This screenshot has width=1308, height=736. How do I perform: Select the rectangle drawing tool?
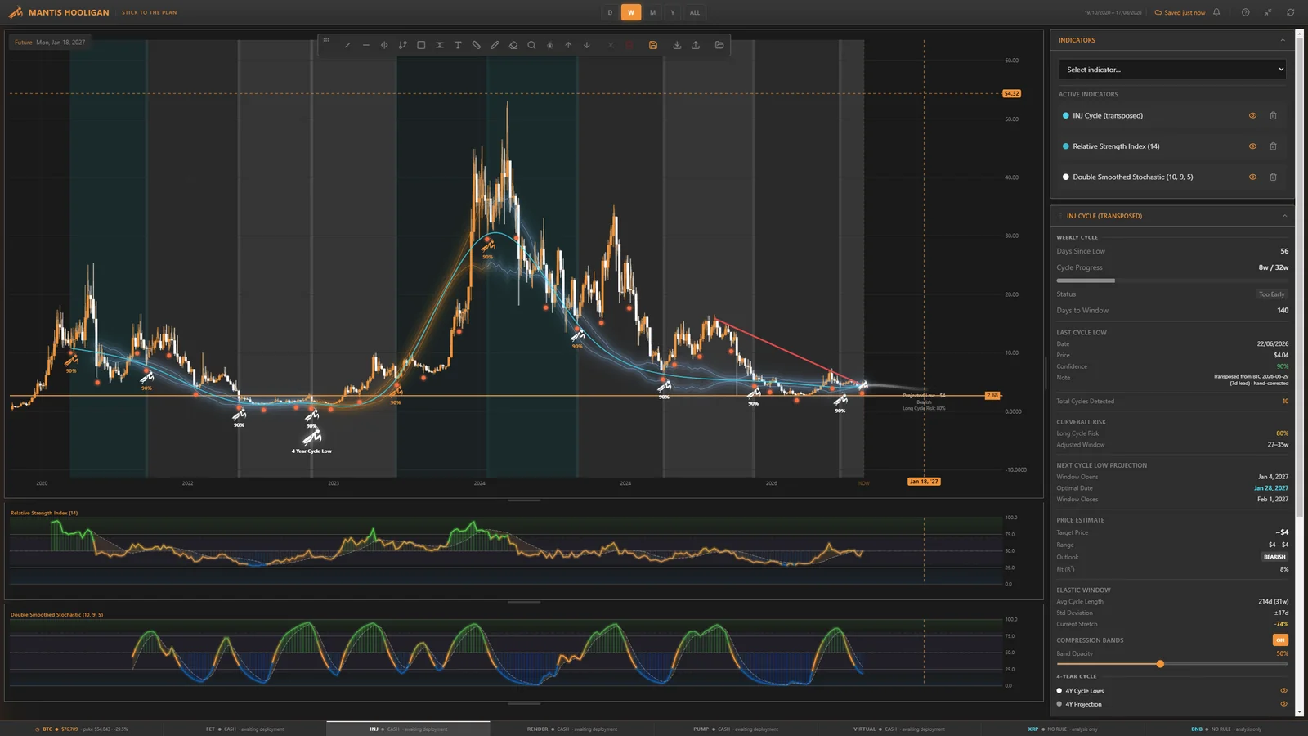421,45
